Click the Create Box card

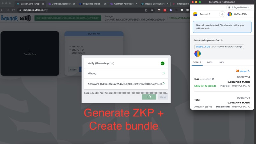(x=30, y=53)
